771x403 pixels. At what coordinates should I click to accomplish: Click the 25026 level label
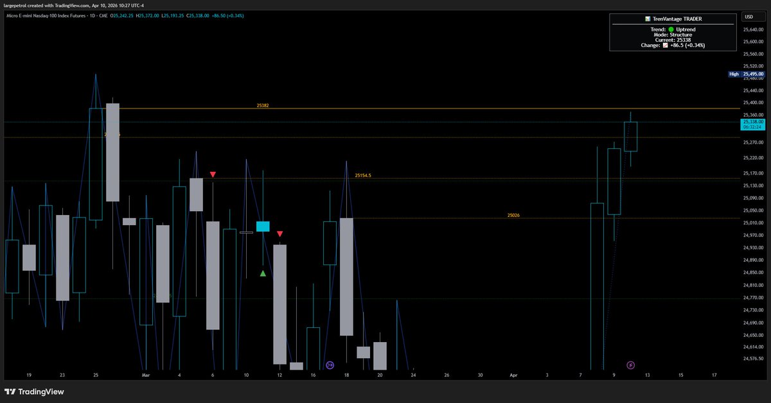(x=513, y=216)
